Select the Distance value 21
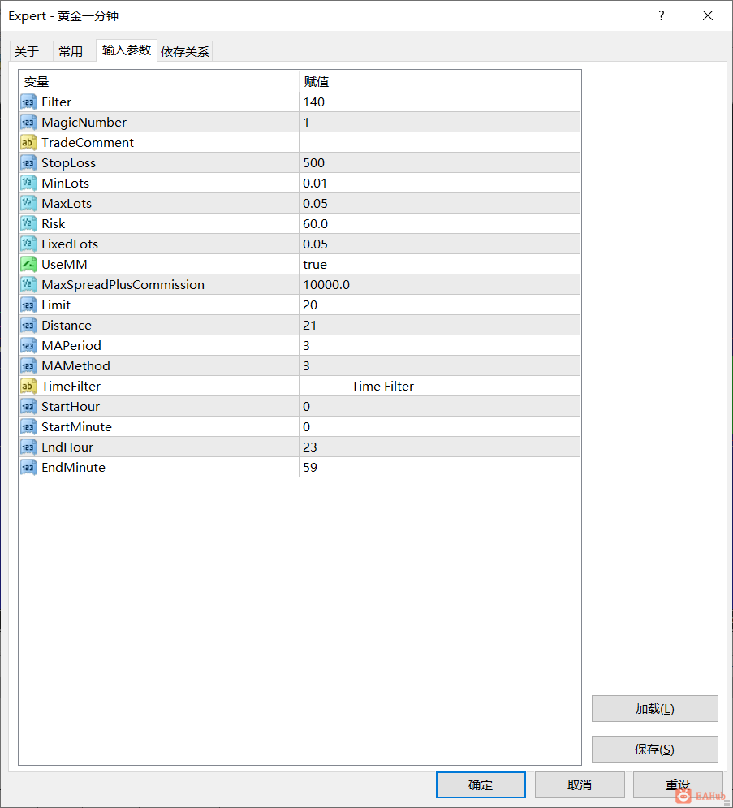 [309, 325]
